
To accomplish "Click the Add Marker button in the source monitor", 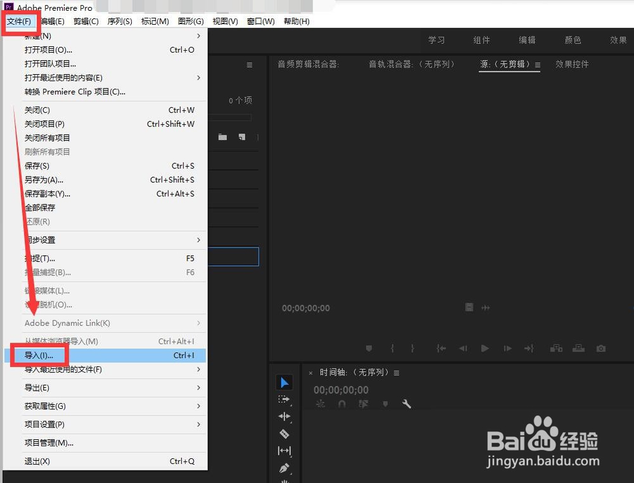I will pyautogui.click(x=369, y=348).
